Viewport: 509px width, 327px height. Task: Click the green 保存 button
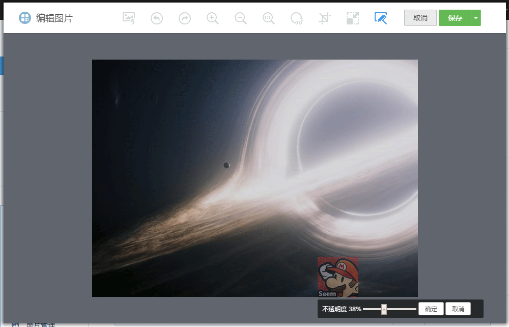tap(455, 18)
